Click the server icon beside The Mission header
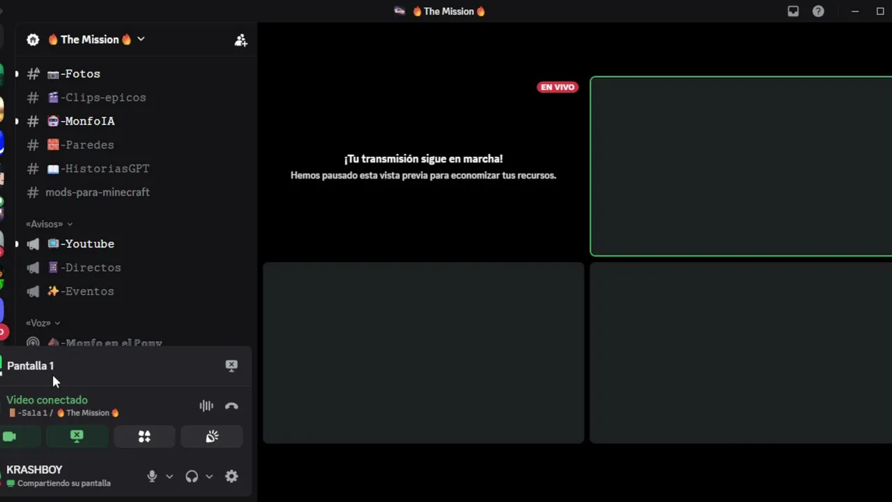Image resolution: width=892 pixels, height=502 pixels. click(33, 40)
